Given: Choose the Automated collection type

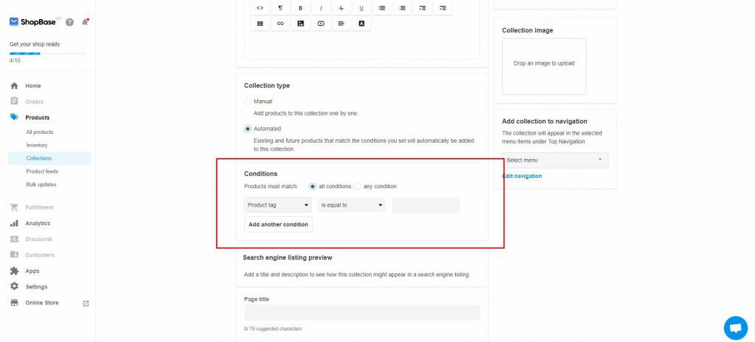Looking at the screenshot, I should (248, 129).
